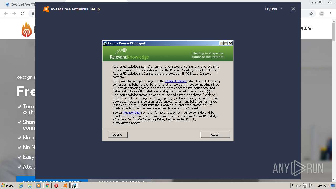Accept the RelevantKnowledge participation offer

click(x=215, y=135)
